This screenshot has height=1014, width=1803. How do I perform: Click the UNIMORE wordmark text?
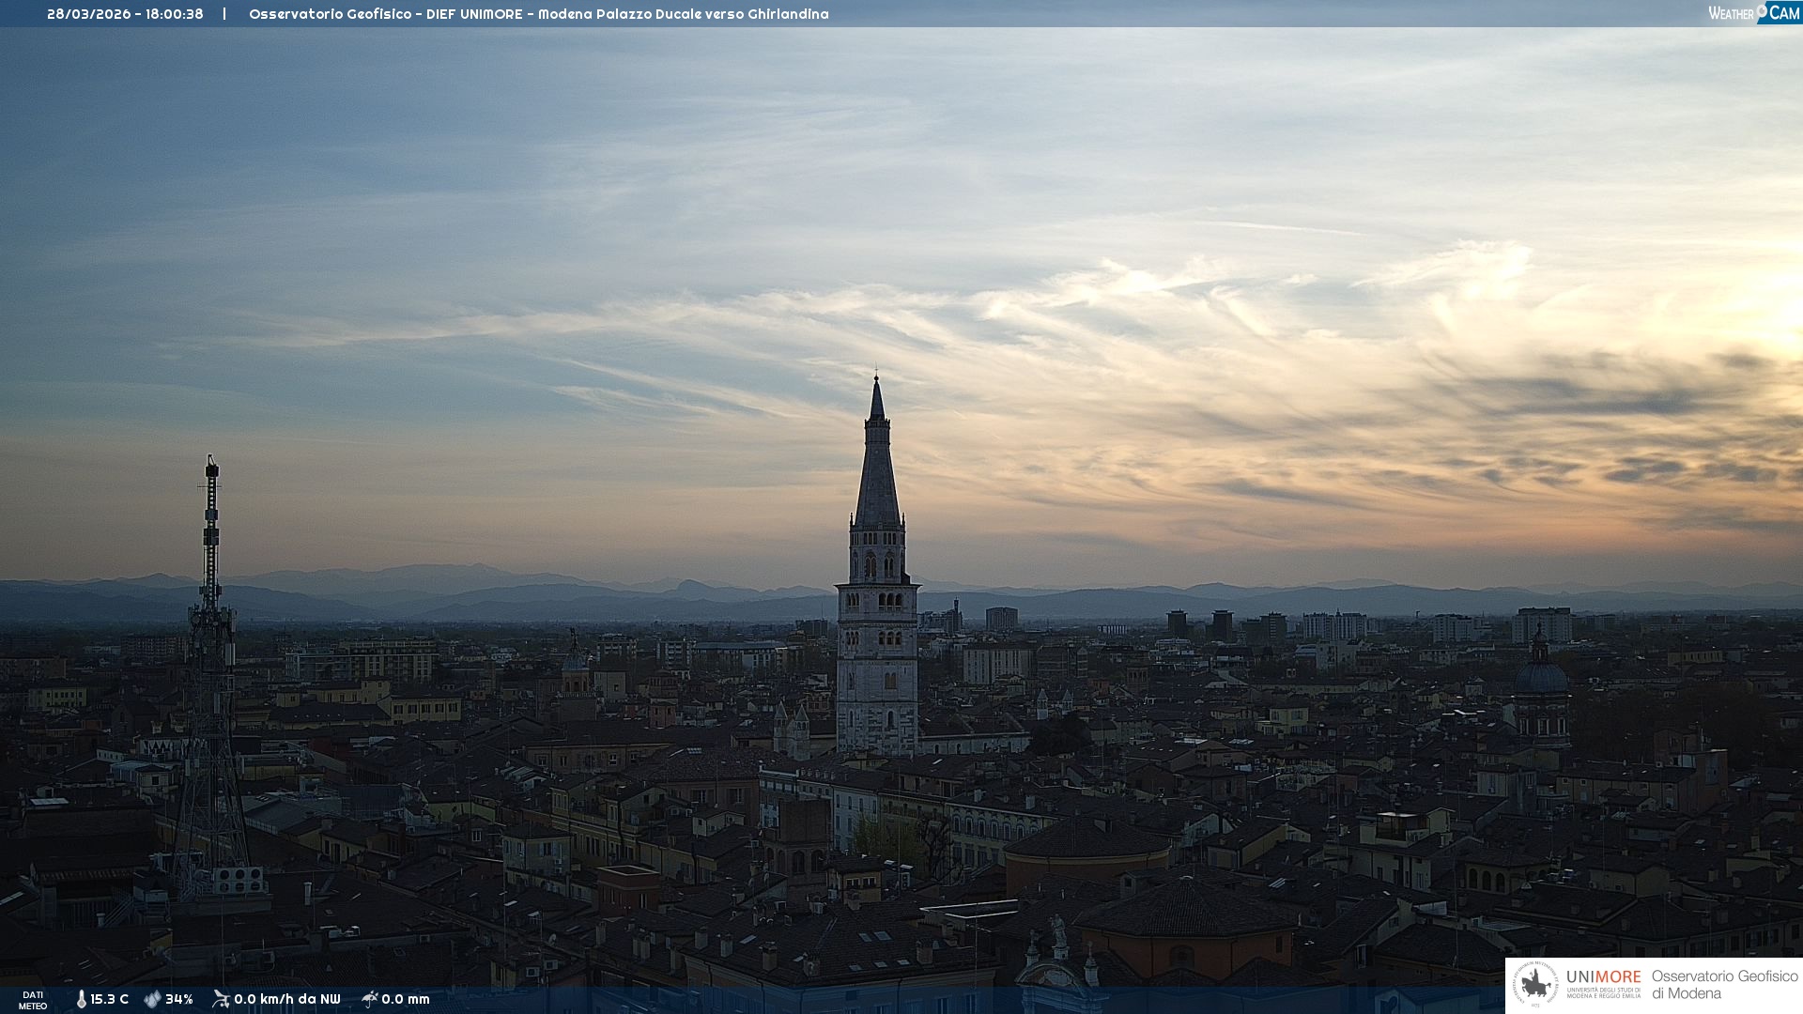pyautogui.click(x=1603, y=977)
